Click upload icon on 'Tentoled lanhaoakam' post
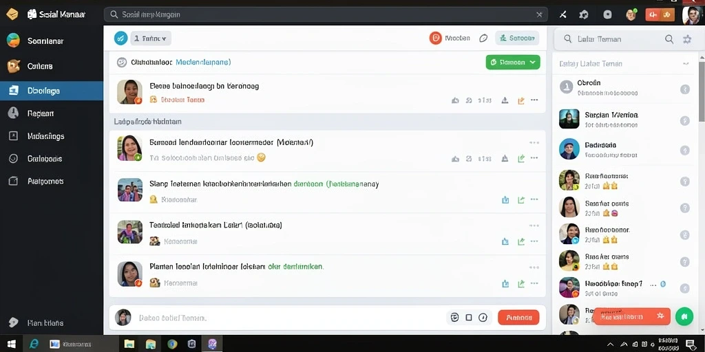Viewport: 705px width, 352px height. click(505, 241)
